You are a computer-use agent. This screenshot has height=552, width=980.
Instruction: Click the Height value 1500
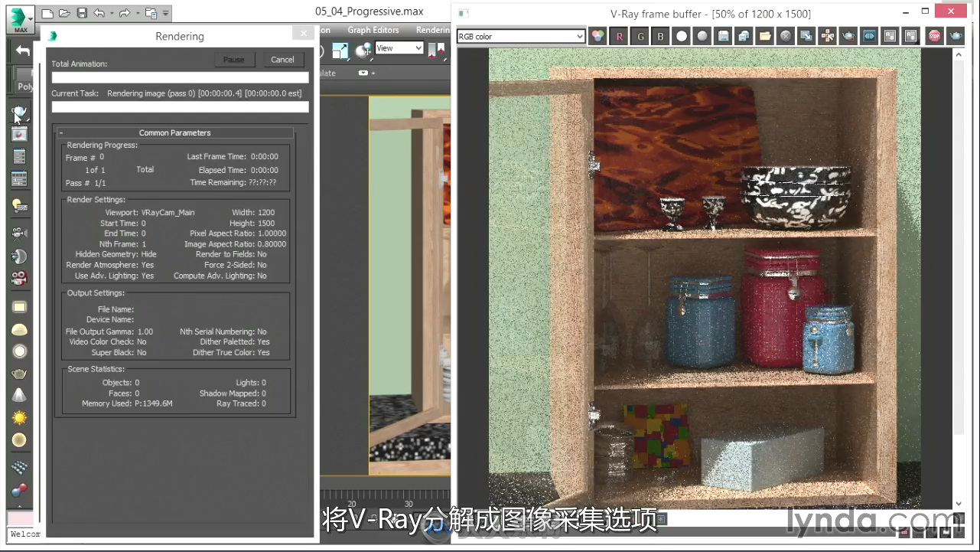tap(266, 224)
